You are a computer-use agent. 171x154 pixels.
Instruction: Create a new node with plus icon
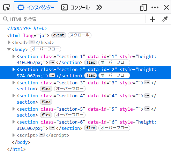(153, 19)
